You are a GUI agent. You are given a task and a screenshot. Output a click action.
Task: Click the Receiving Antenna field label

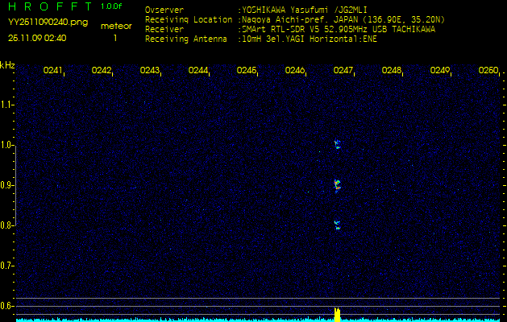pos(185,39)
